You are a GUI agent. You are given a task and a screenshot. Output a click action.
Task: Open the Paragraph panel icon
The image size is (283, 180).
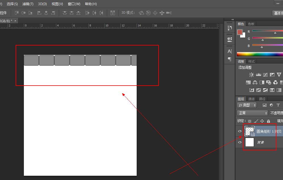[x=230, y=59]
